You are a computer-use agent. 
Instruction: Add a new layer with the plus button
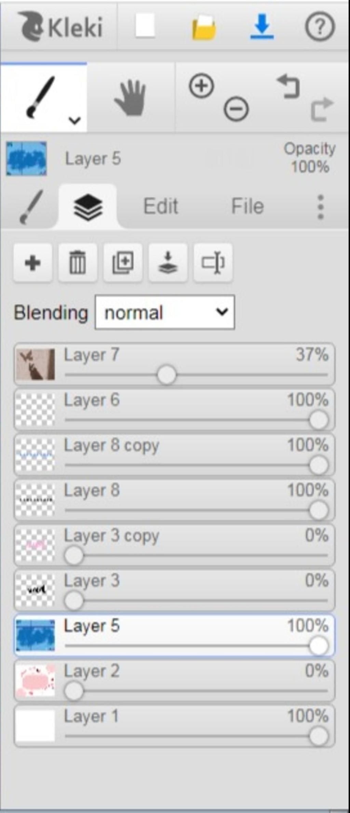tap(33, 263)
